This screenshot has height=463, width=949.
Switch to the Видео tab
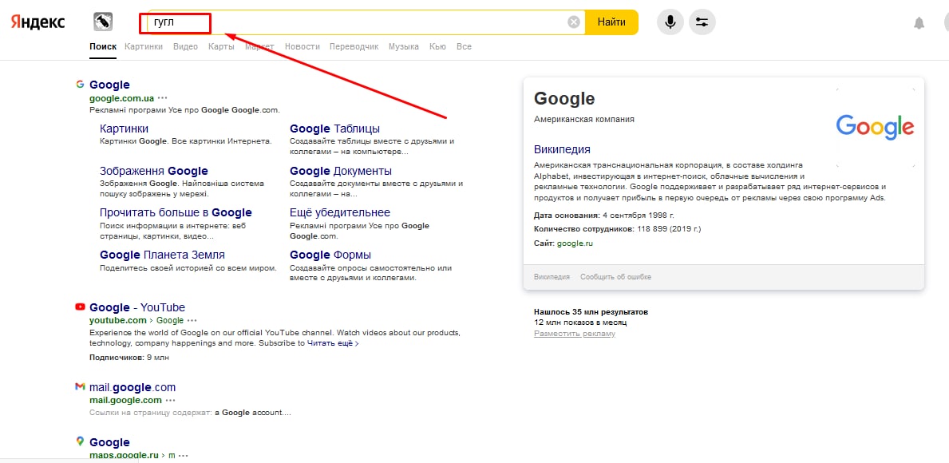tap(185, 46)
